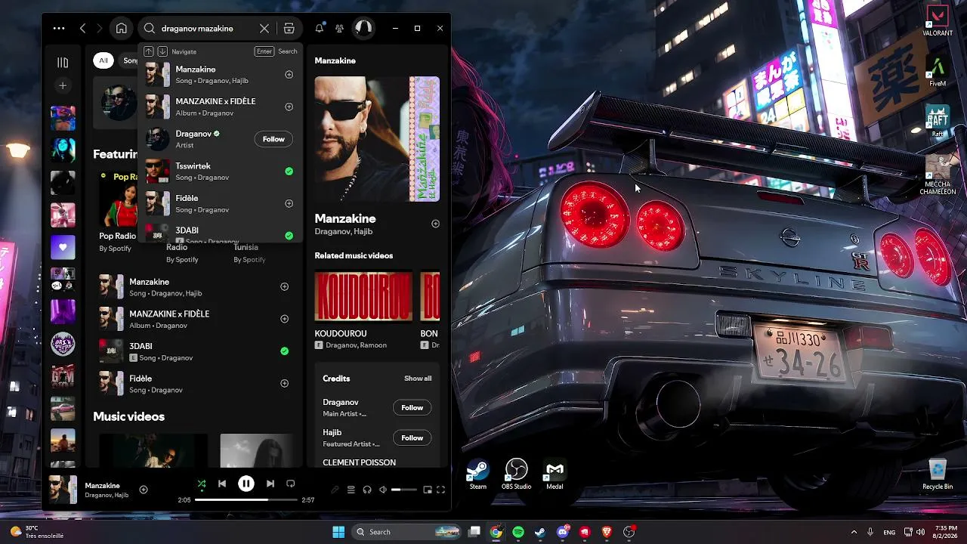Image resolution: width=967 pixels, height=544 pixels.
Task: Follow Hajib in Credits
Action: pyautogui.click(x=412, y=437)
